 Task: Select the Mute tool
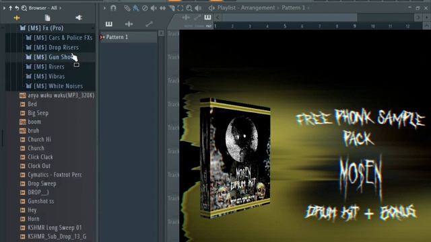coord(154,8)
